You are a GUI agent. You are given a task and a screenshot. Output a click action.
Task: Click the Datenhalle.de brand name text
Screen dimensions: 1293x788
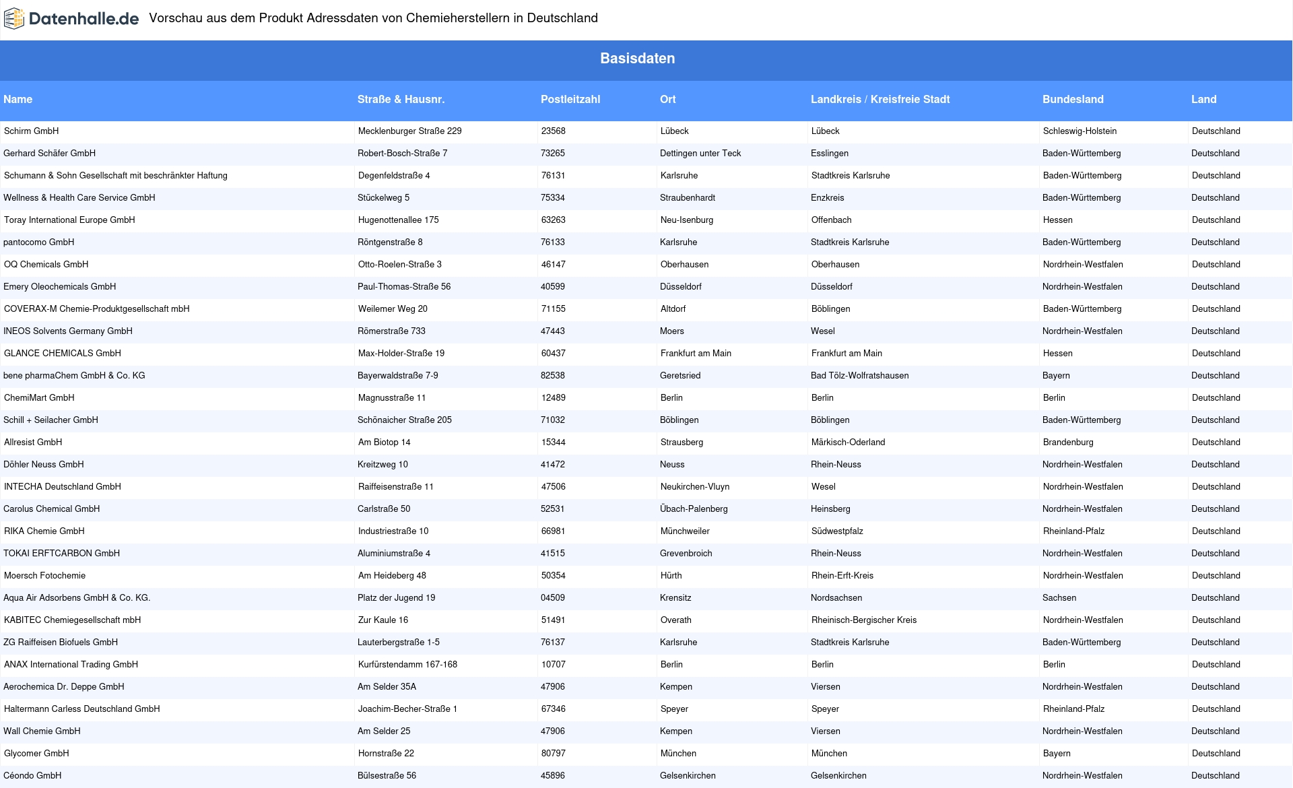pos(84,19)
